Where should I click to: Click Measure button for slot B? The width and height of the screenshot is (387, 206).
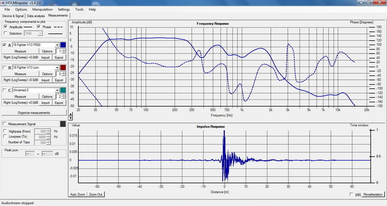click(20, 74)
